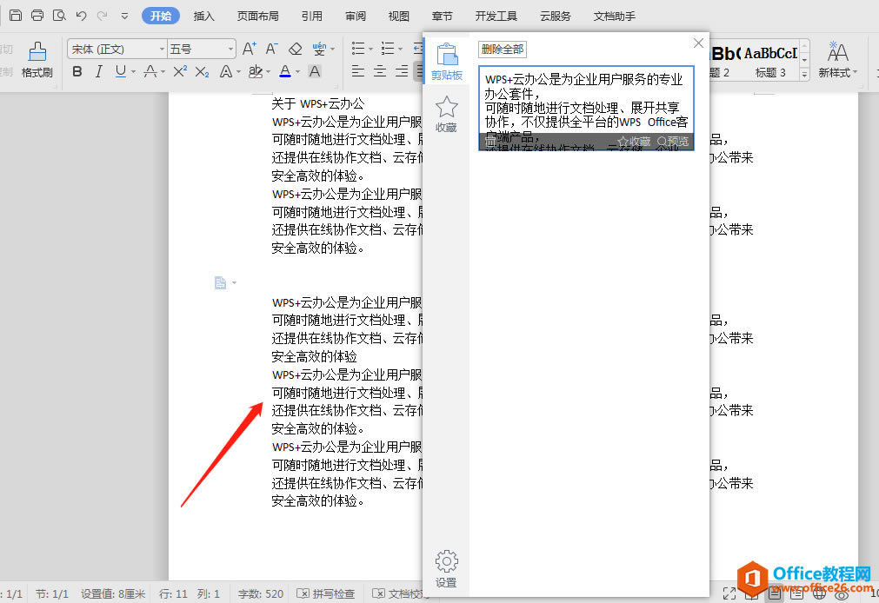Click the paste options icon in document
Viewport: 879px width, 603px height.
click(221, 282)
